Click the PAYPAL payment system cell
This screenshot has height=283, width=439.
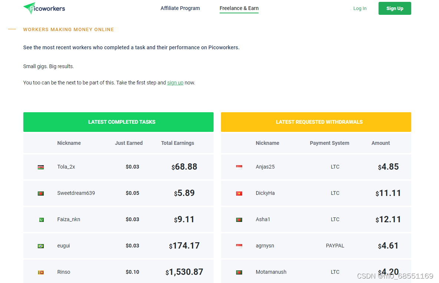click(x=335, y=246)
